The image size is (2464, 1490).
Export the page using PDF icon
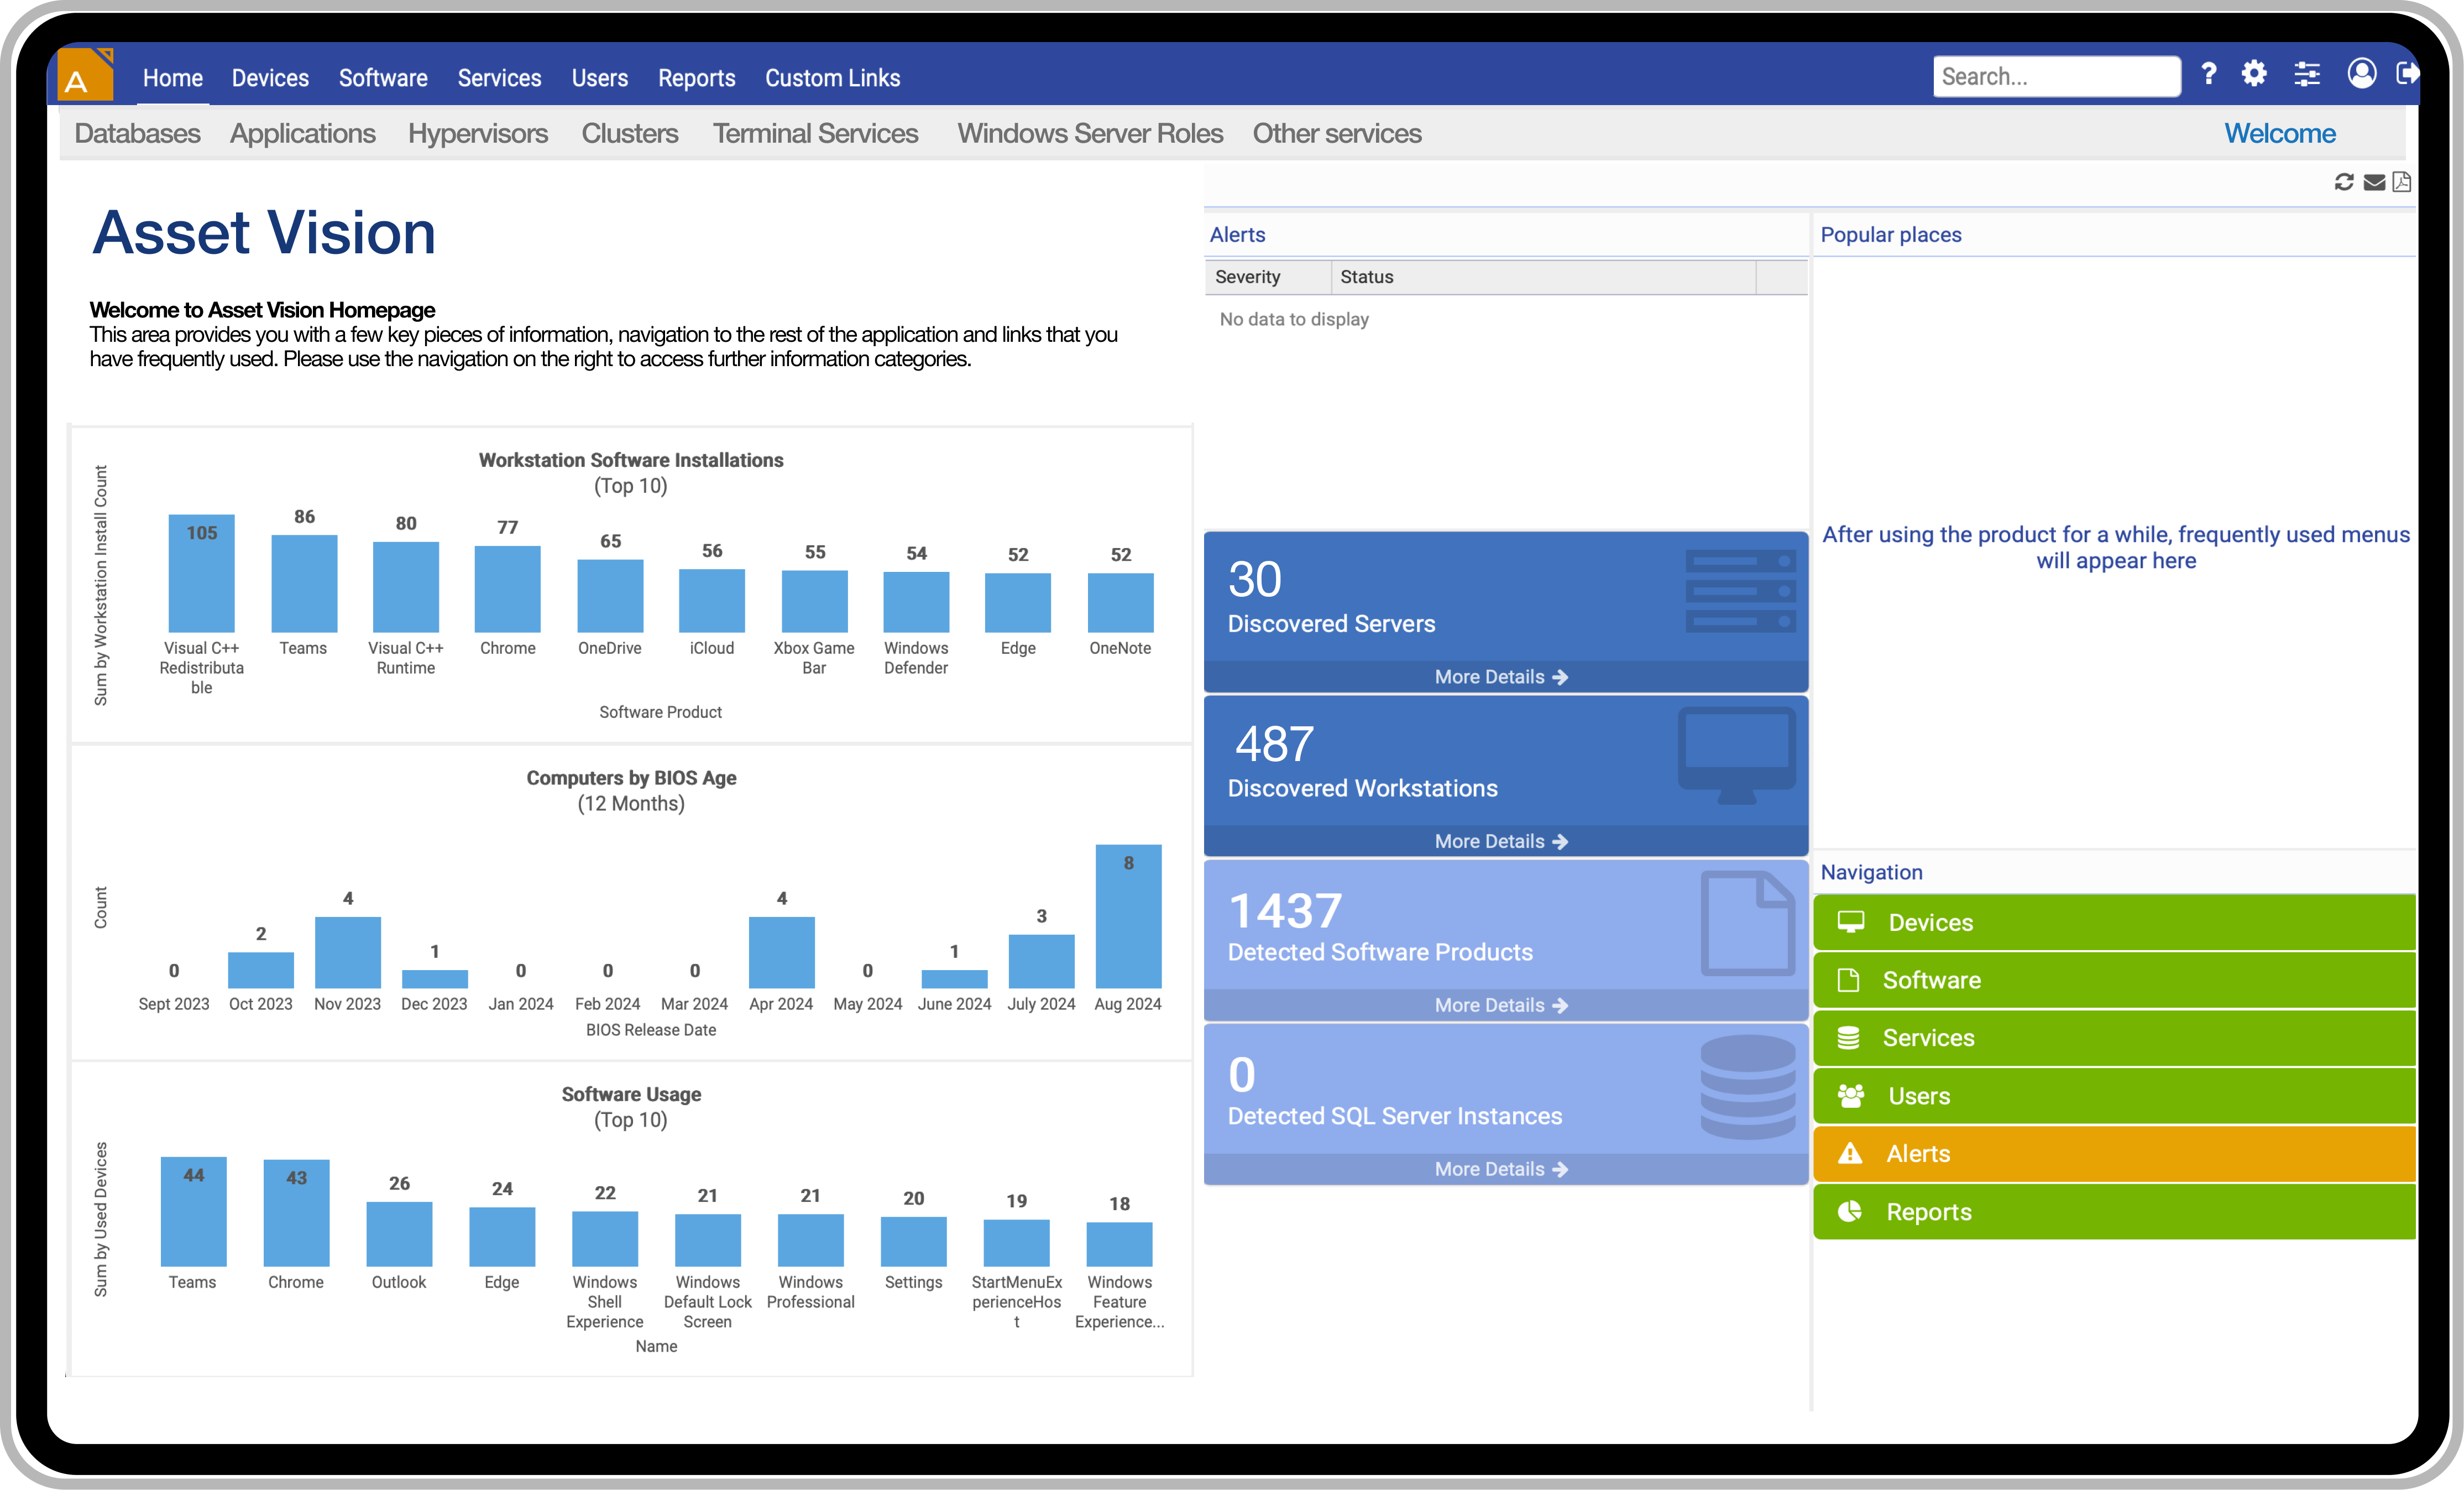(x=2402, y=182)
